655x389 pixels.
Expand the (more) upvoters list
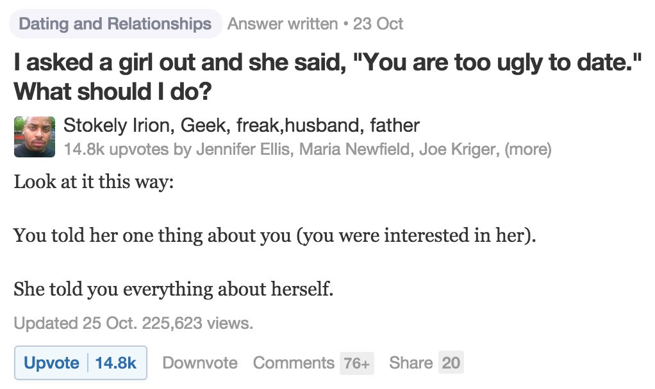[527, 150]
